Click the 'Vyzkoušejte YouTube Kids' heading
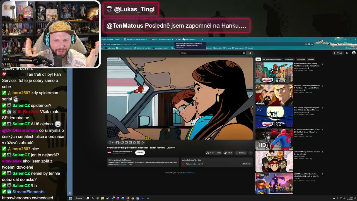This screenshot has height=201, width=357. click(191, 160)
